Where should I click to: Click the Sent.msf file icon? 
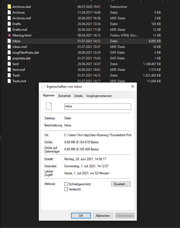(9, 70)
